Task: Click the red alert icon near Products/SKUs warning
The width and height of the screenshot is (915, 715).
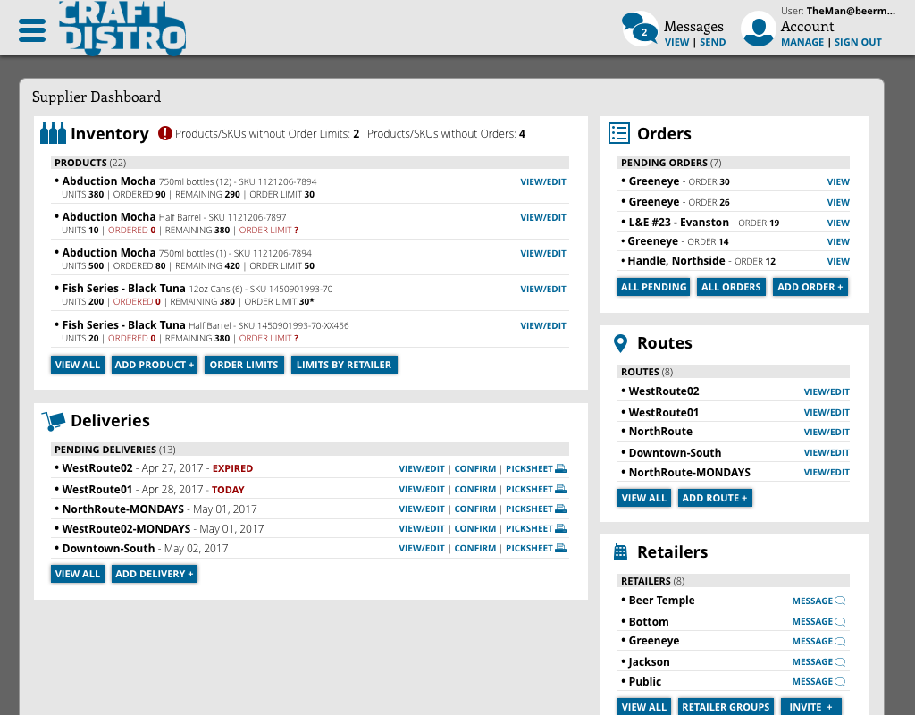Action: pyautogui.click(x=166, y=132)
